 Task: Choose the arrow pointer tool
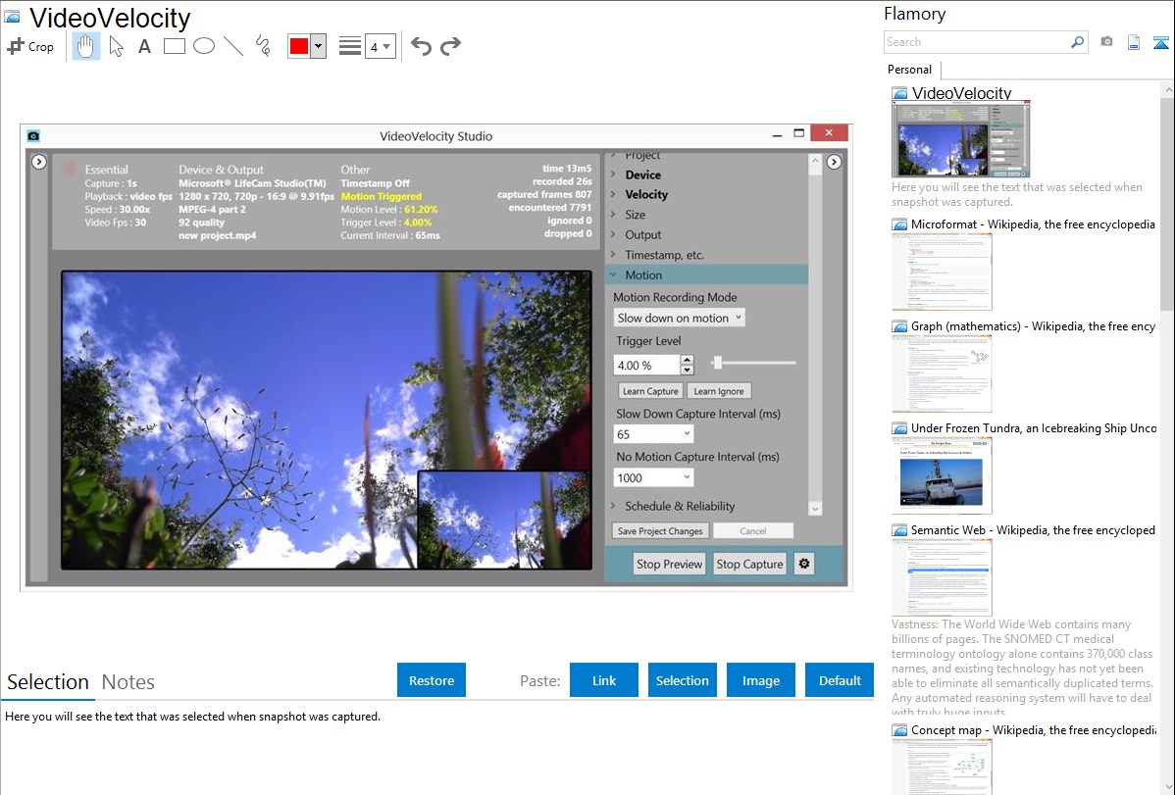click(x=116, y=46)
